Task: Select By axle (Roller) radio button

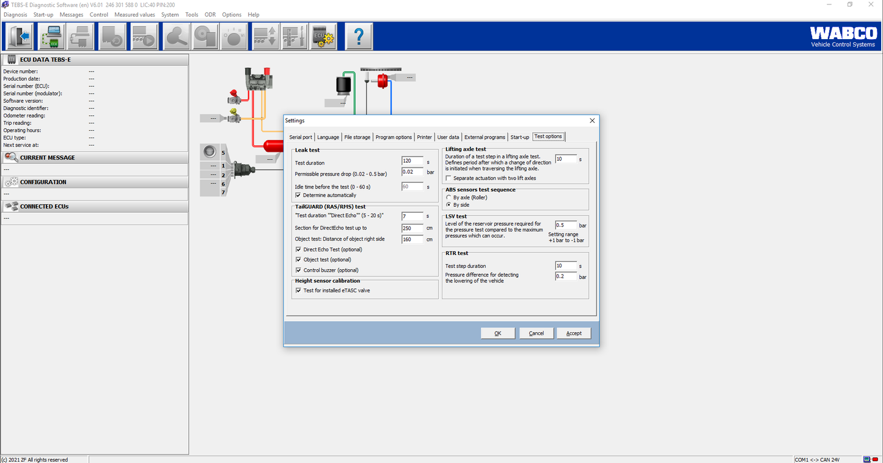Action: pyautogui.click(x=449, y=198)
